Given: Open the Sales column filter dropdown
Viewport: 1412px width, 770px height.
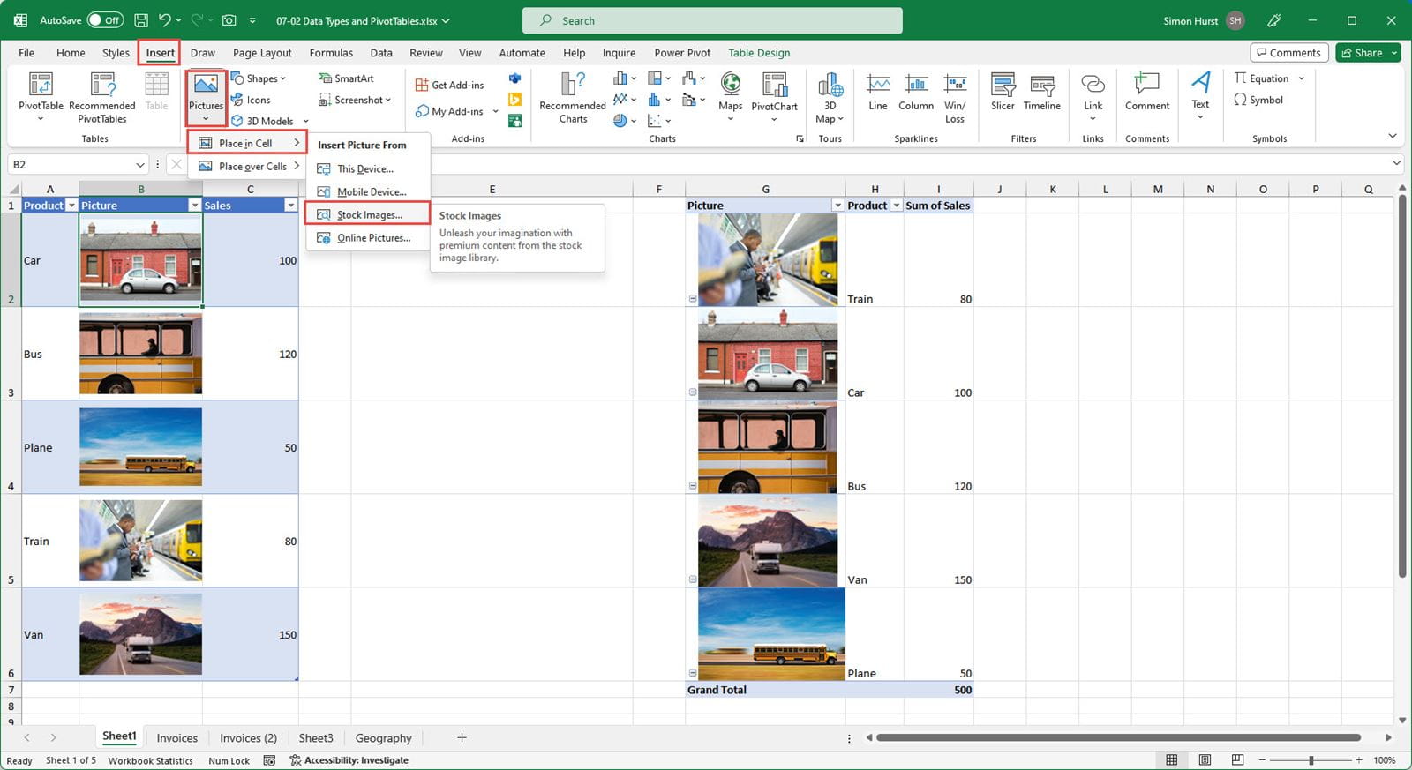Looking at the screenshot, I should point(290,206).
